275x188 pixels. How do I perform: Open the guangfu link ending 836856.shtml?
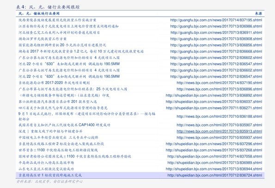pos(216,45)
